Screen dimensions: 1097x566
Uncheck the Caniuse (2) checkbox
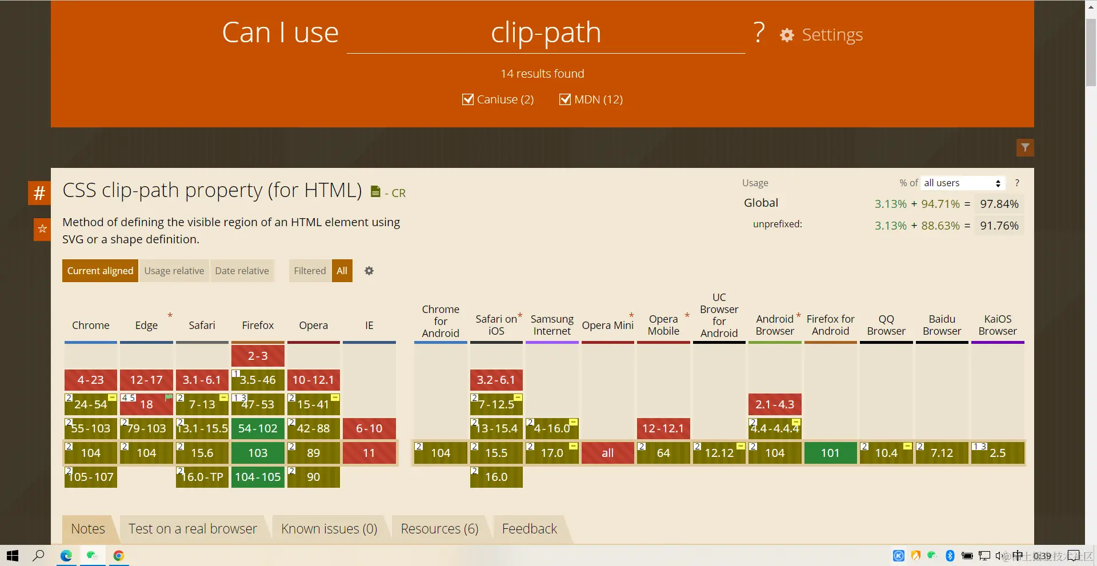tap(468, 99)
